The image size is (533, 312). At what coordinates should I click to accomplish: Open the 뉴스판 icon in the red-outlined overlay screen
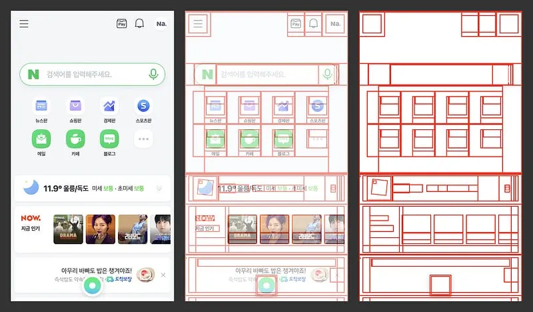pos(215,106)
